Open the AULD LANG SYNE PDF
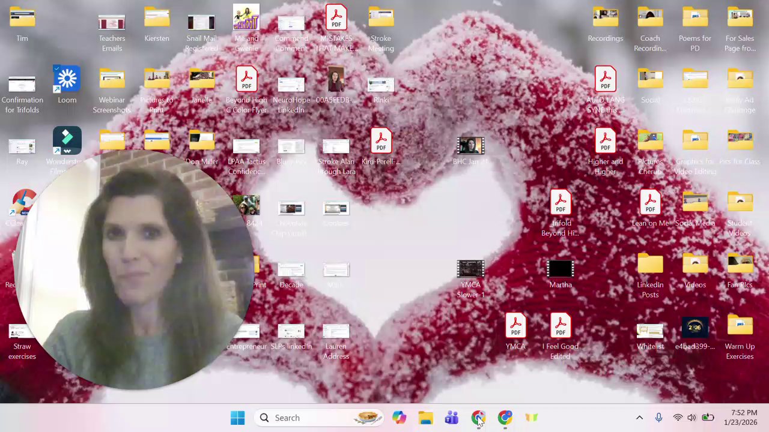The height and width of the screenshot is (432, 769). tap(605, 90)
